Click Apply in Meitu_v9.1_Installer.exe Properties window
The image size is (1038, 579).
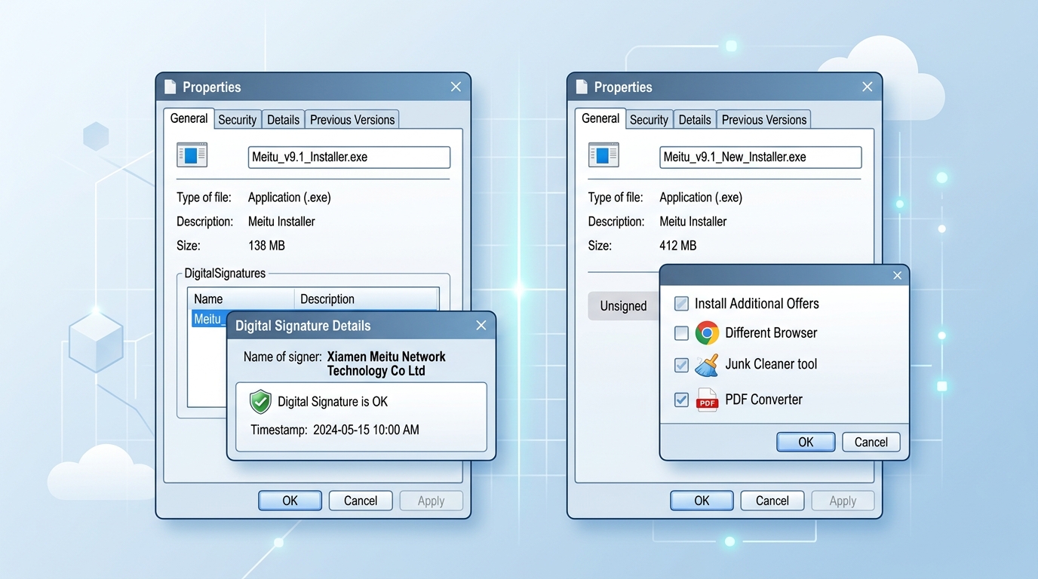click(431, 501)
